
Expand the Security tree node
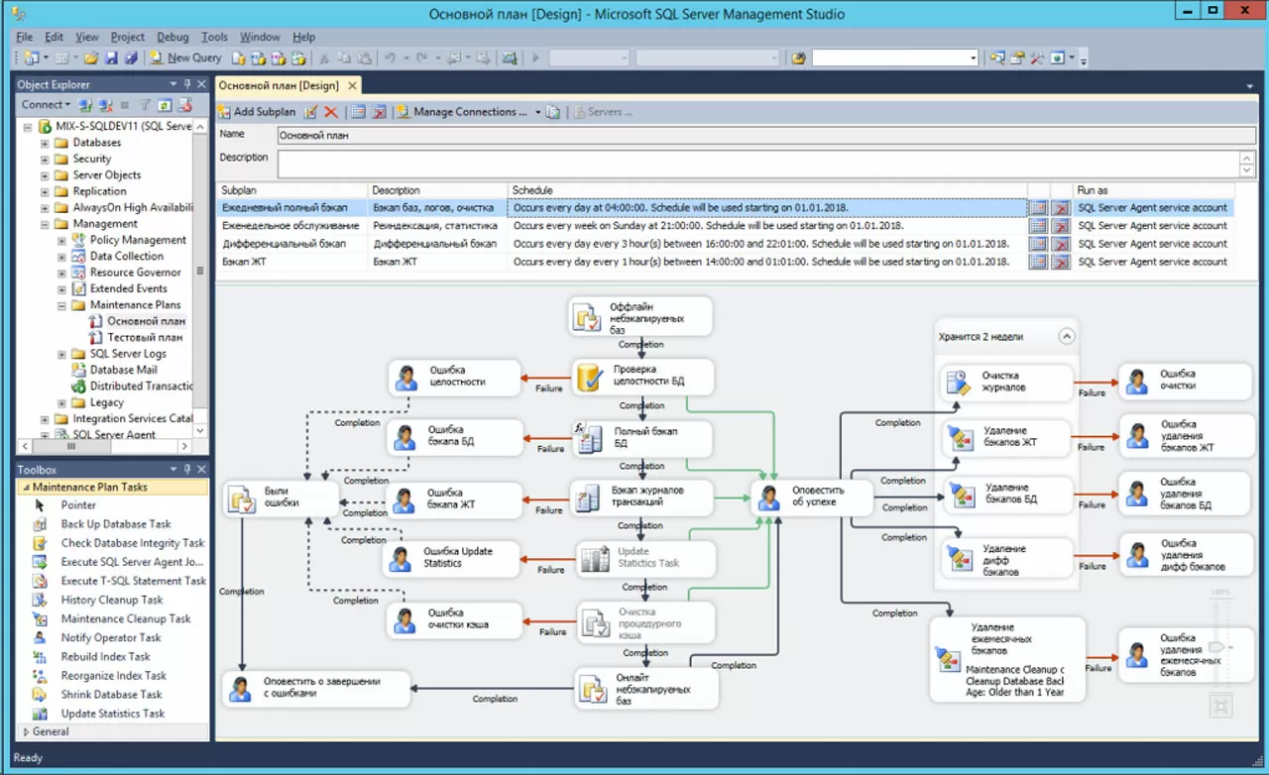coord(45,159)
